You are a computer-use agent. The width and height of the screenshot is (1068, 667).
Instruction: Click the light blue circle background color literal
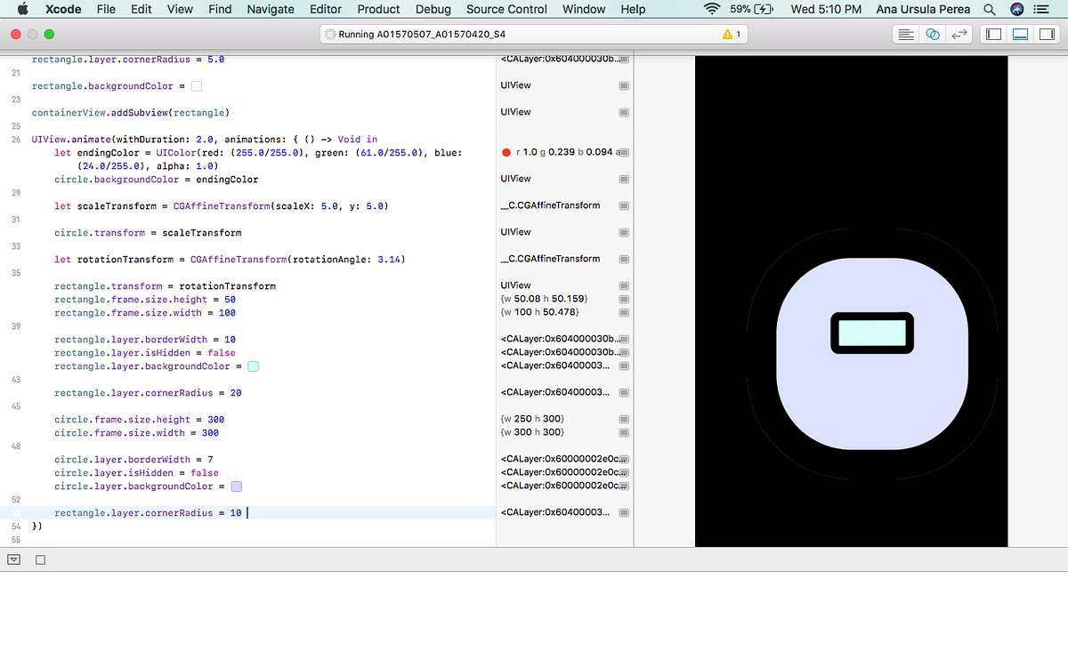[x=237, y=486]
